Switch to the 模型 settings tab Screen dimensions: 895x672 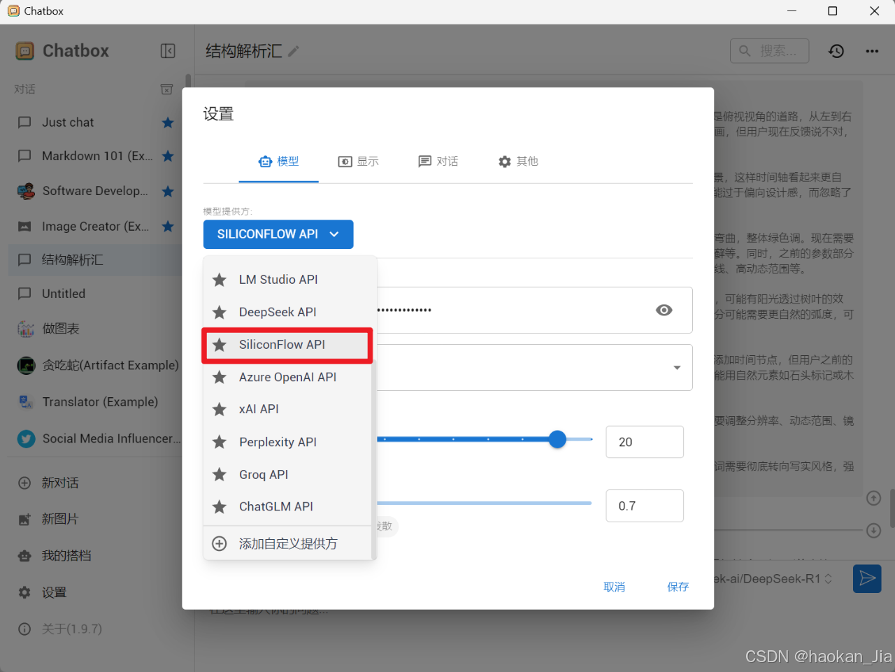pyautogui.click(x=278, y=162)
